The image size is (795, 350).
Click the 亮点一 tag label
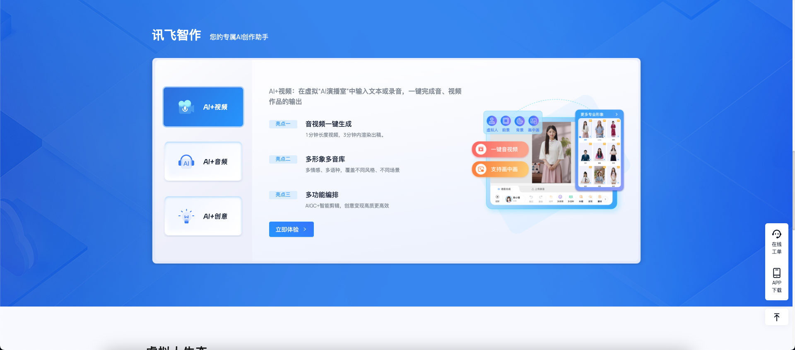(283, 124)
